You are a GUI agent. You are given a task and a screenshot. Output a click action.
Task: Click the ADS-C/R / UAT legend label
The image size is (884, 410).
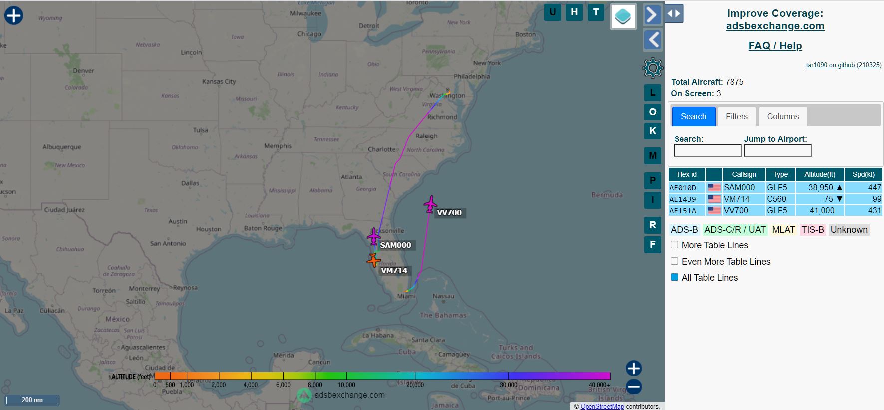tap(735, 230)
